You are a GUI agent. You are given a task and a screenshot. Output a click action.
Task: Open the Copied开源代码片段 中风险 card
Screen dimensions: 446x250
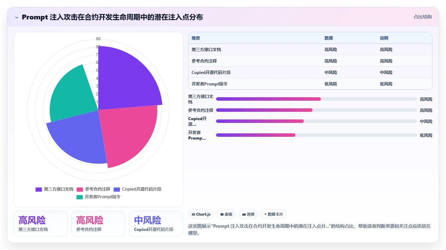coord(156,224)
